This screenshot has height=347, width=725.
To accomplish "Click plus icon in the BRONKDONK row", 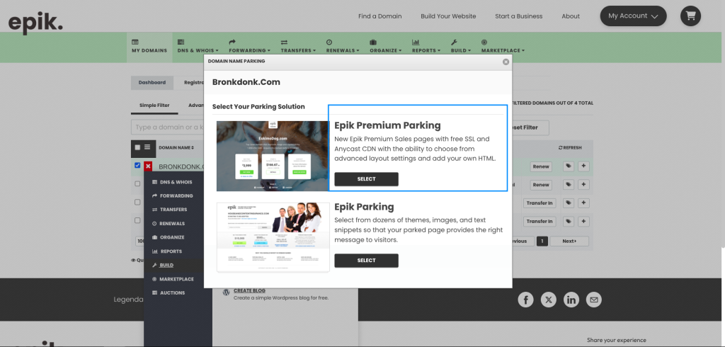I will point(583,166).
